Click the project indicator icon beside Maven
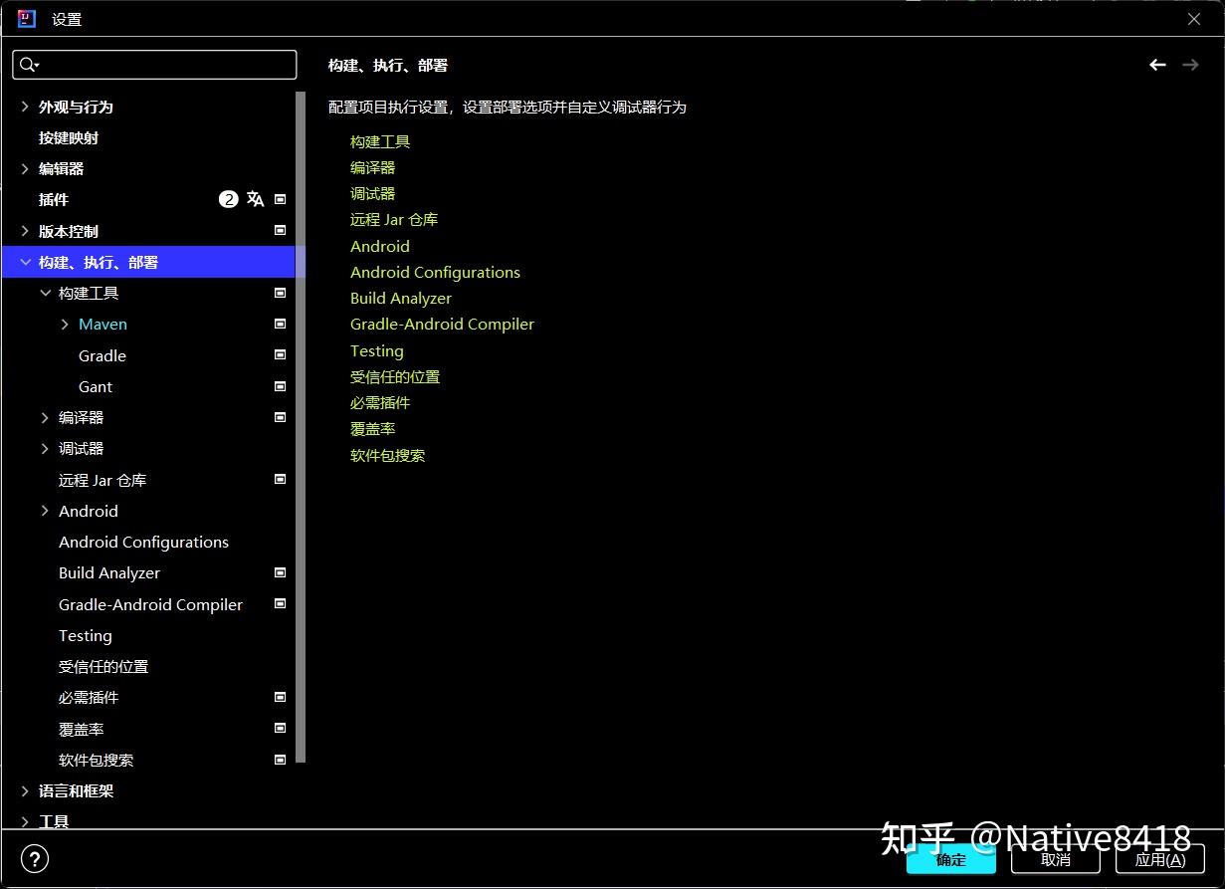The image size is (1225, 889). 280,323
